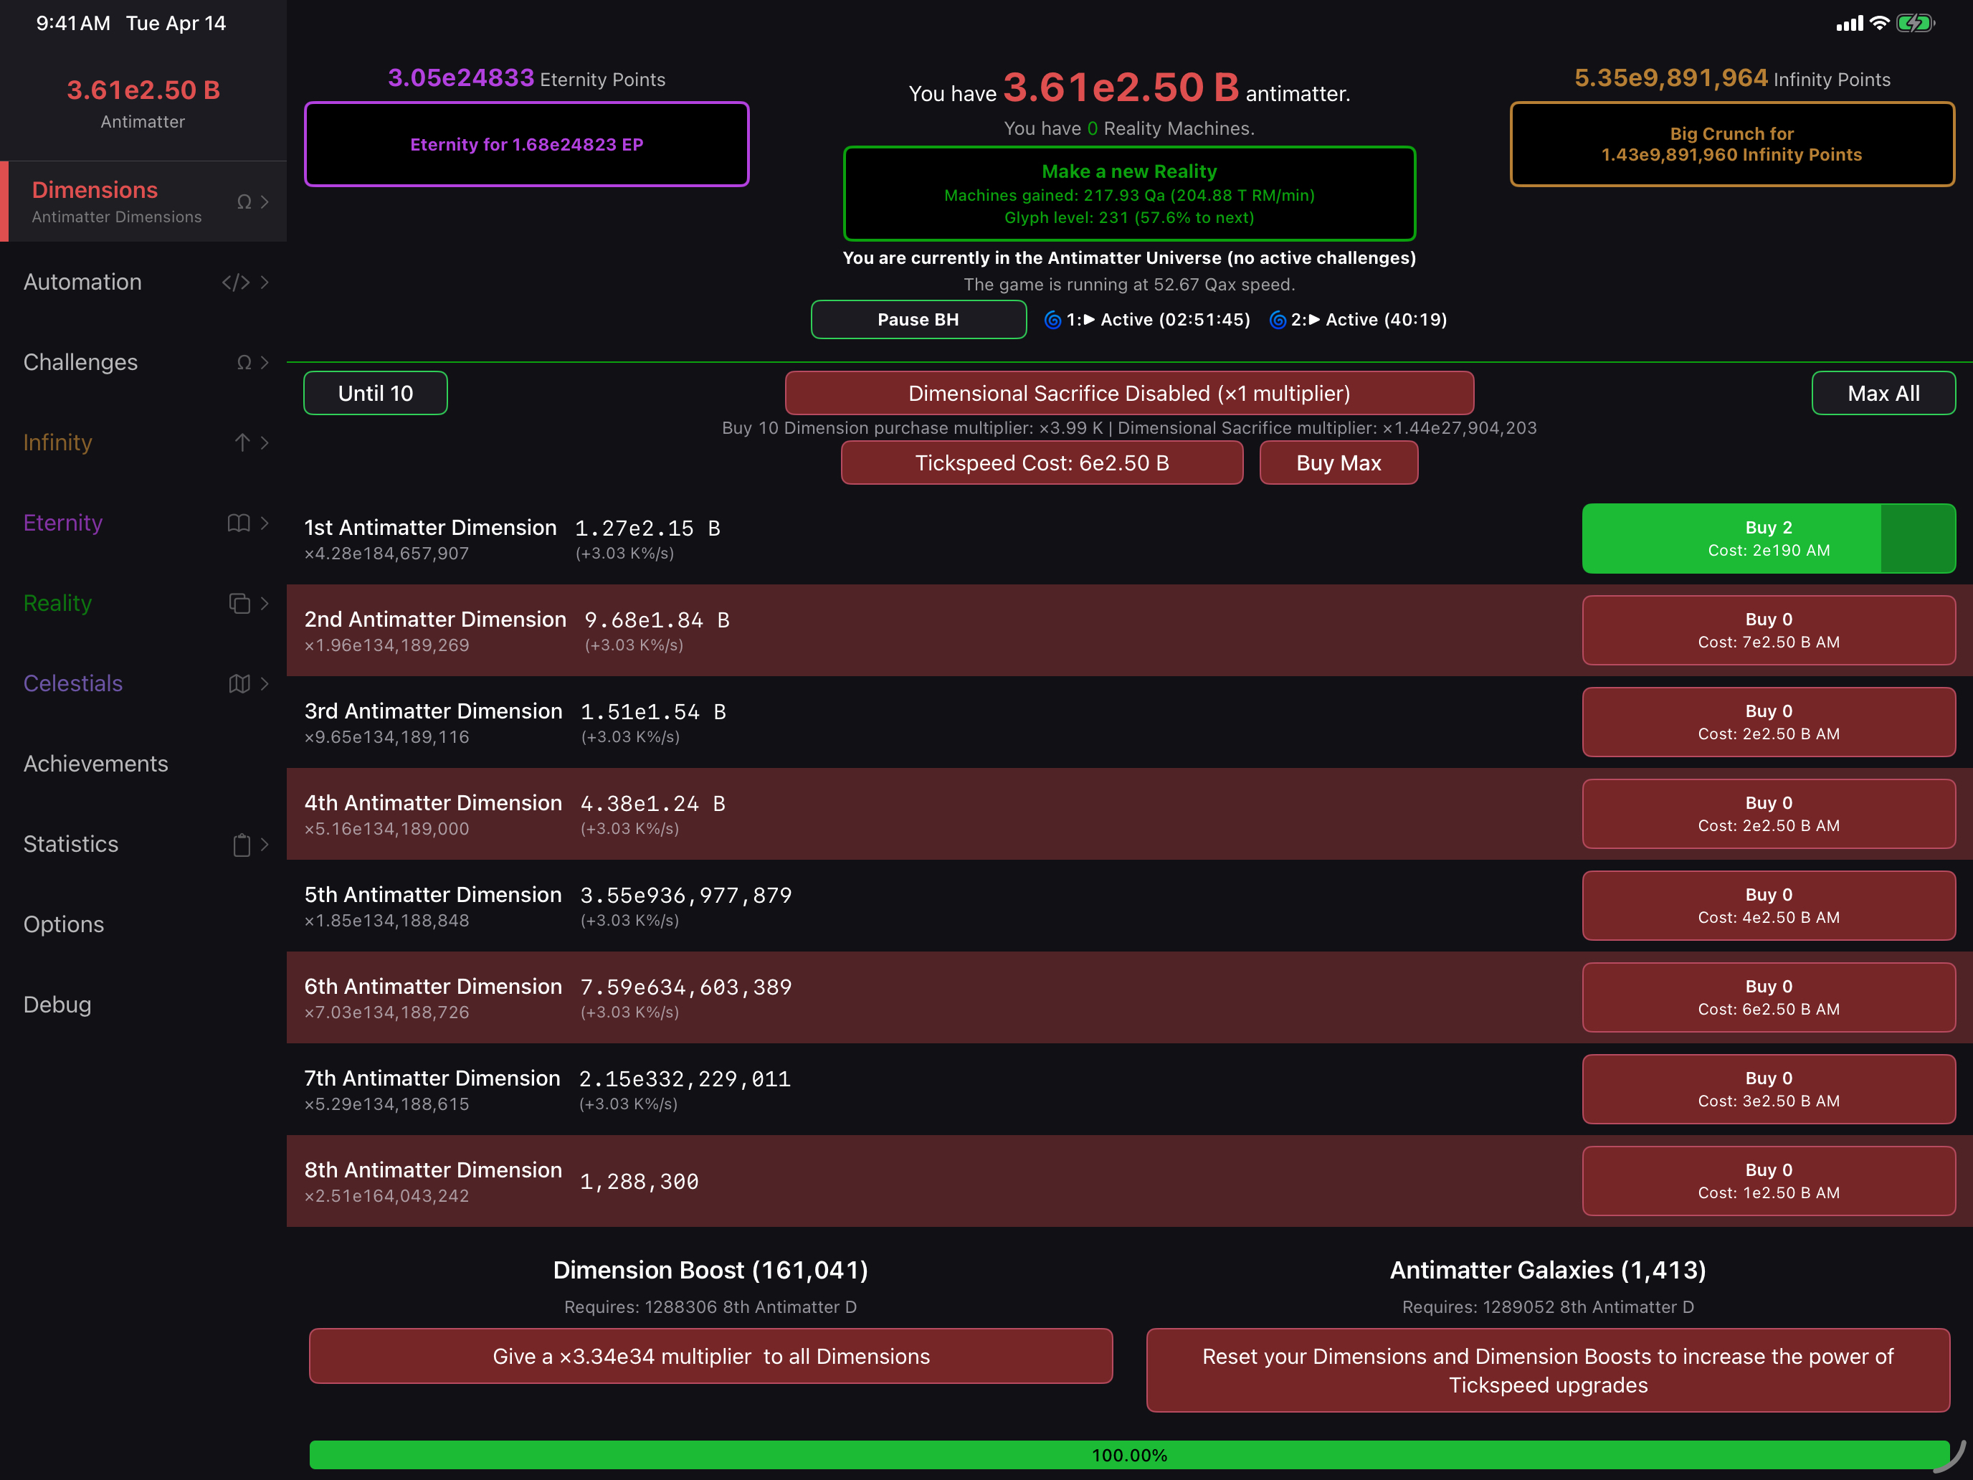The height and width of the screenshot is (1480, 1973).
Task: Click Make a new Reality button
Action: (1129, 194)
